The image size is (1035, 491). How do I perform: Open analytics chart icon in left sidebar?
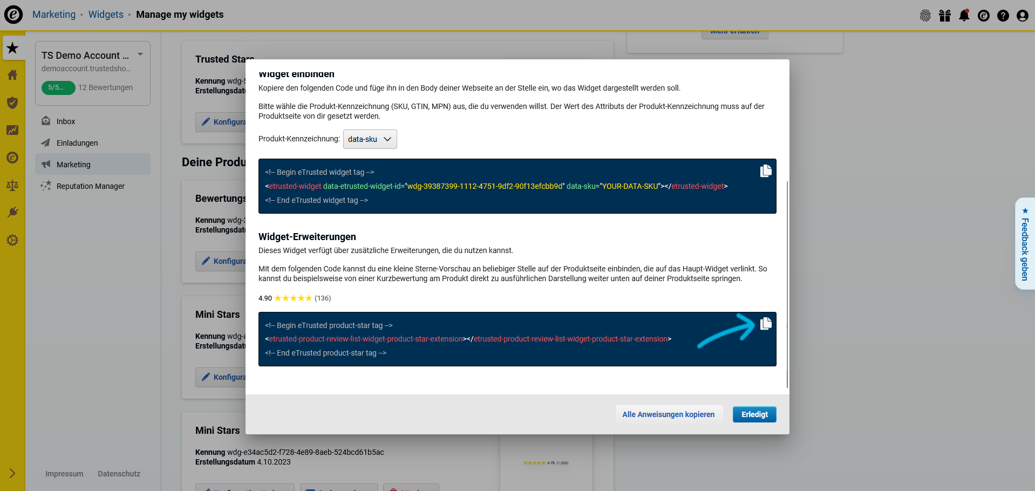[12, 130]
